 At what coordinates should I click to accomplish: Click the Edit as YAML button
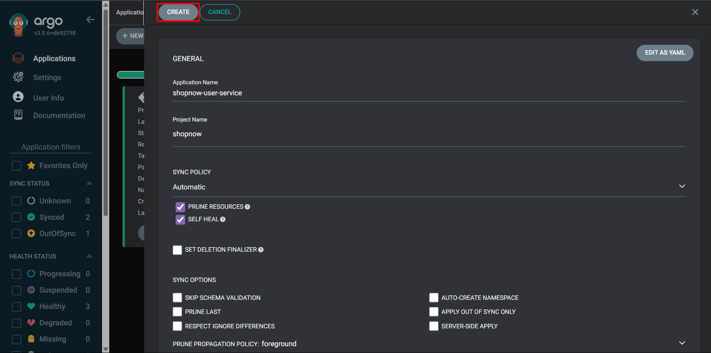pyautogui.click(x=665, y=53)
